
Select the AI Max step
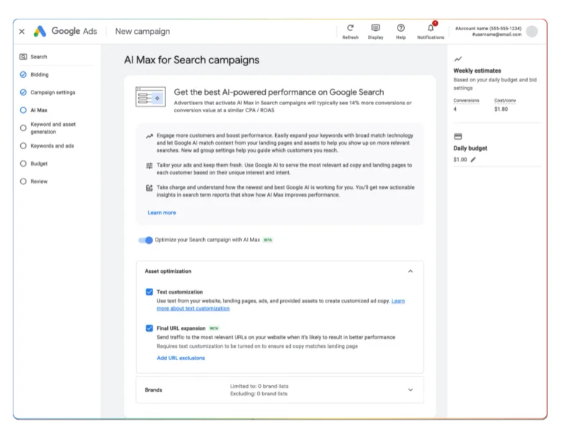pos(39,110)
